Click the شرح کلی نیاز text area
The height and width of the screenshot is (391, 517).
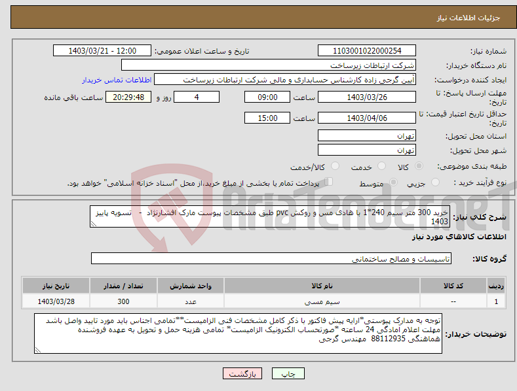[270, 216]
